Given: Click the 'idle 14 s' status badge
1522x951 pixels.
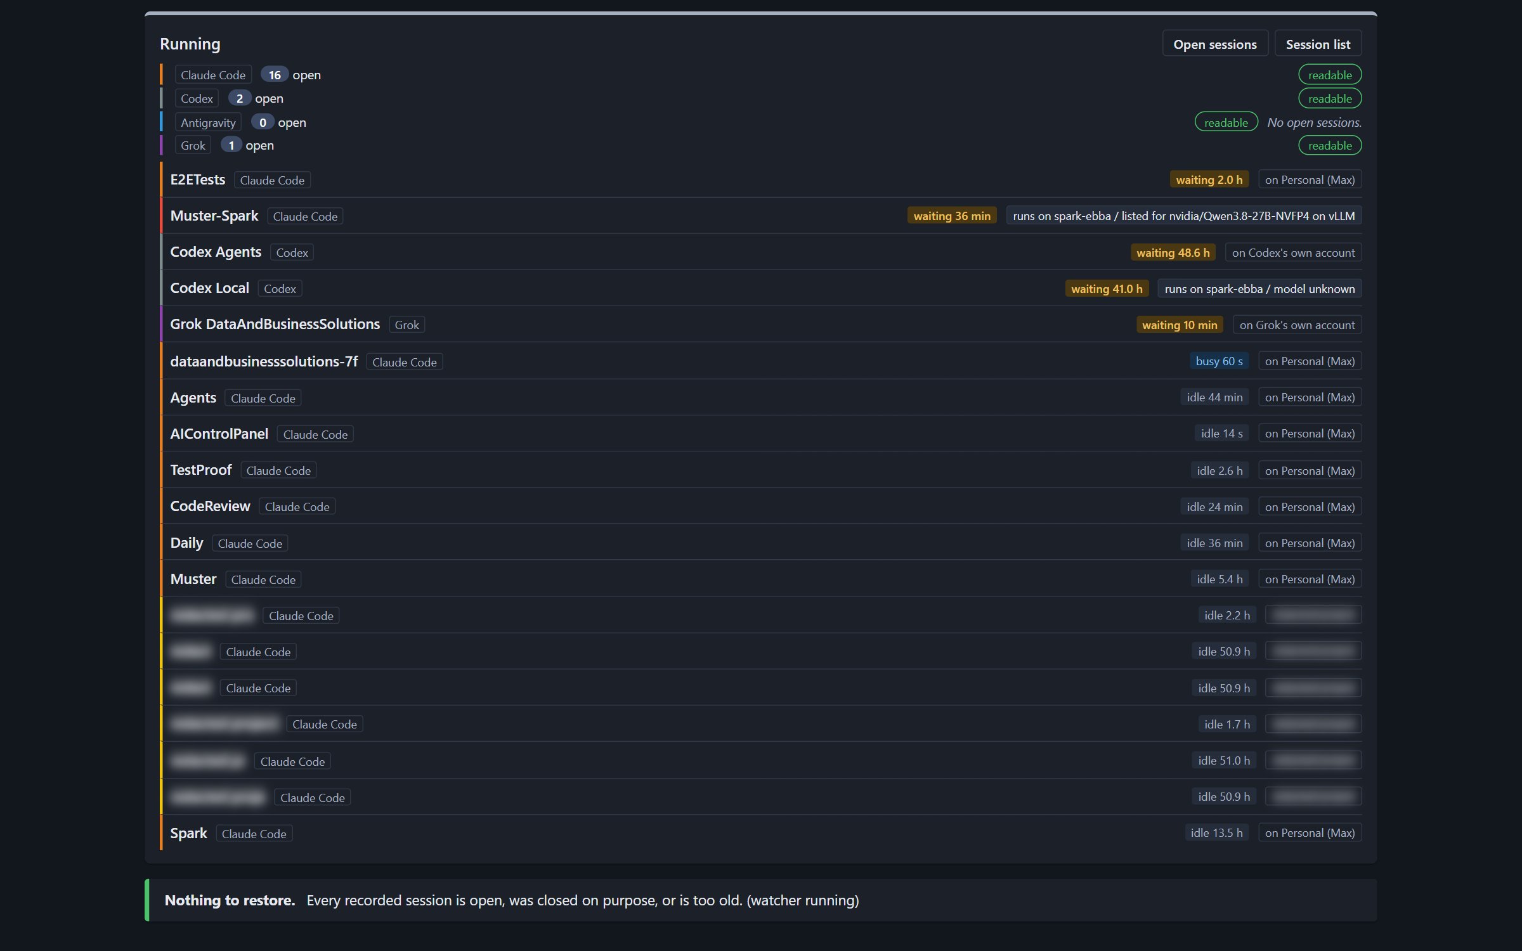Looking at the screenshot, I should 1221,433.
